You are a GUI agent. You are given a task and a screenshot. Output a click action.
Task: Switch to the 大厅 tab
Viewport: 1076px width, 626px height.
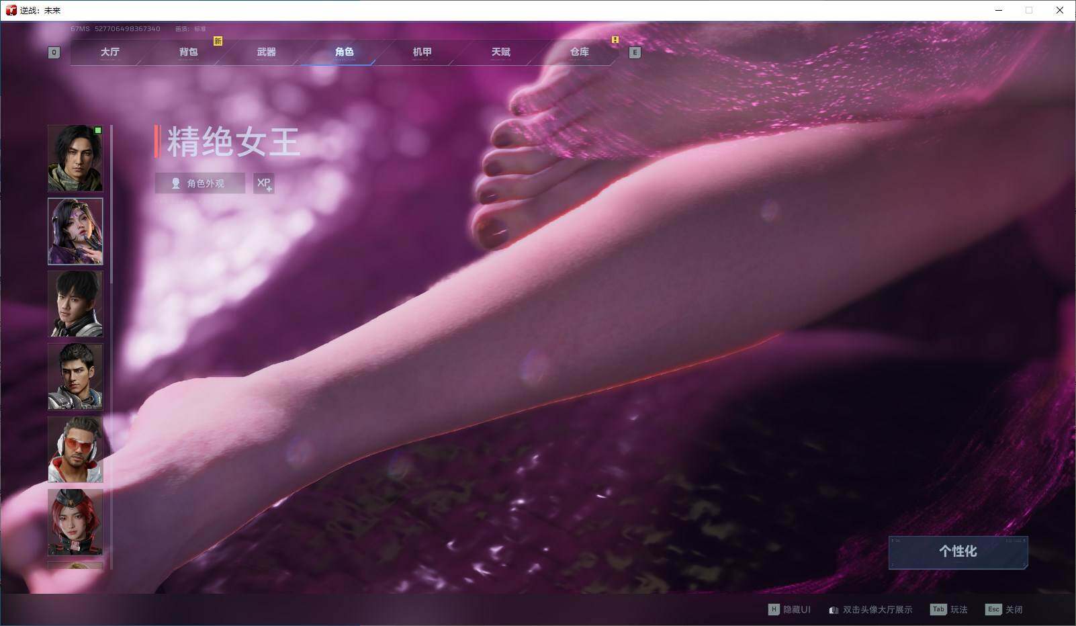tap(109, 52)
